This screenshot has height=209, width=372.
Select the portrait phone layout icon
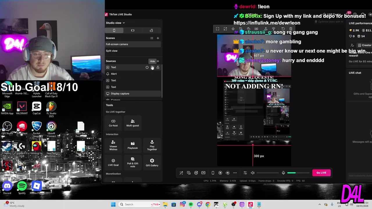pyautogui.click(x=114, y=30)
